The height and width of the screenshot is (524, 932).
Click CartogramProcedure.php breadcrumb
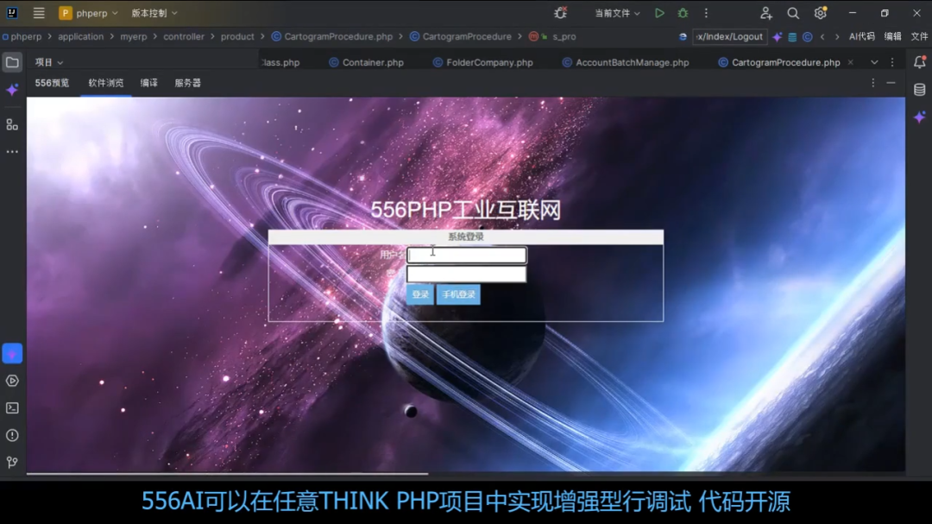pyautogui.click(x=332, y=36)
